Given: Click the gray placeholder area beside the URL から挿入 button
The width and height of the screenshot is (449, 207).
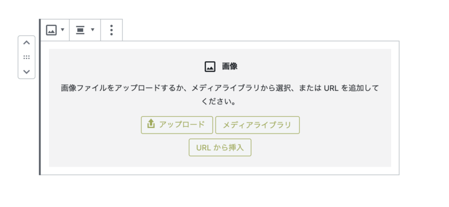Looking at the screenshot, I should [320, 148].
